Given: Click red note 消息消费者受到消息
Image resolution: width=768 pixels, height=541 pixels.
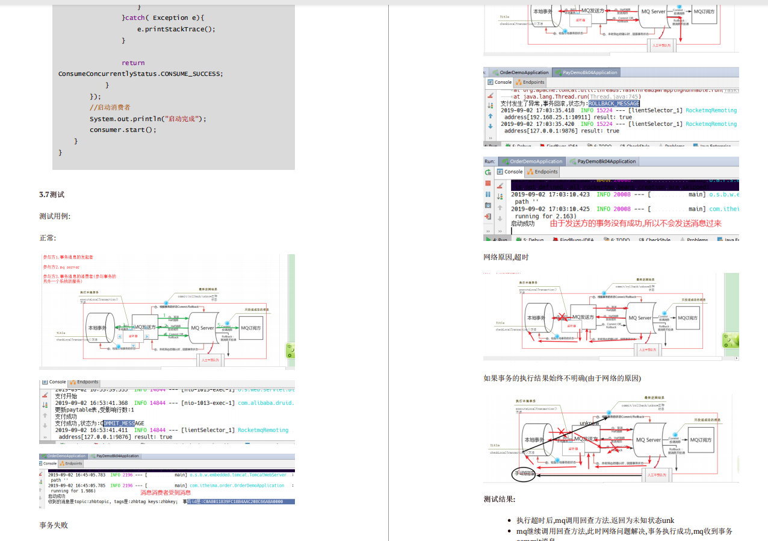Looking at the screenshot, I should [166, 493].
